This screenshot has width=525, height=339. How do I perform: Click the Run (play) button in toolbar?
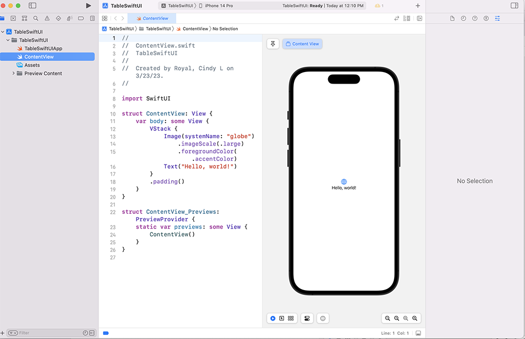pyautogui.click(x=88, y=6)
